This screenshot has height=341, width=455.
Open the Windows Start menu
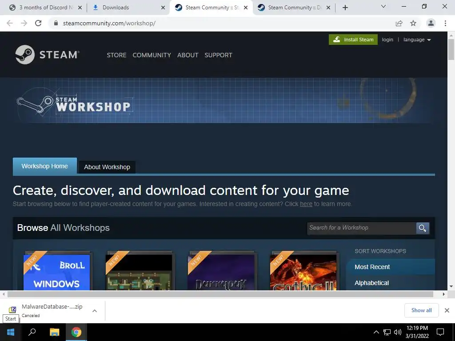[11, 332]
